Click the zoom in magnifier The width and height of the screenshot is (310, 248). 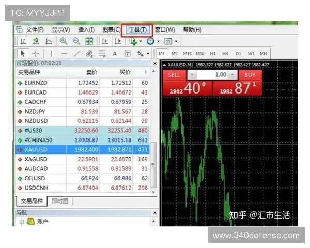point(64,41)
